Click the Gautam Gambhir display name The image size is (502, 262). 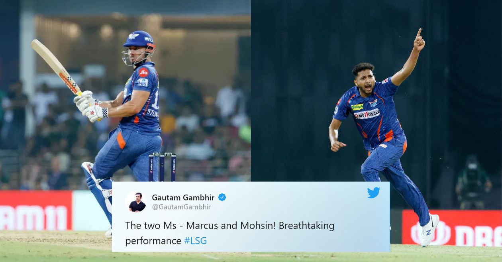[x=183, y=197]
